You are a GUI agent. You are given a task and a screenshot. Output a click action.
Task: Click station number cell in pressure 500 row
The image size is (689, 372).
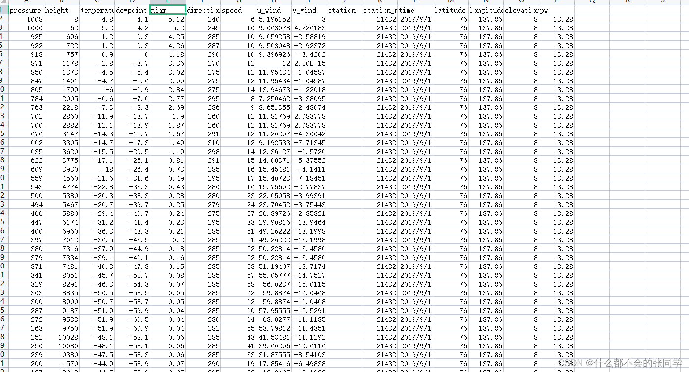380,196
